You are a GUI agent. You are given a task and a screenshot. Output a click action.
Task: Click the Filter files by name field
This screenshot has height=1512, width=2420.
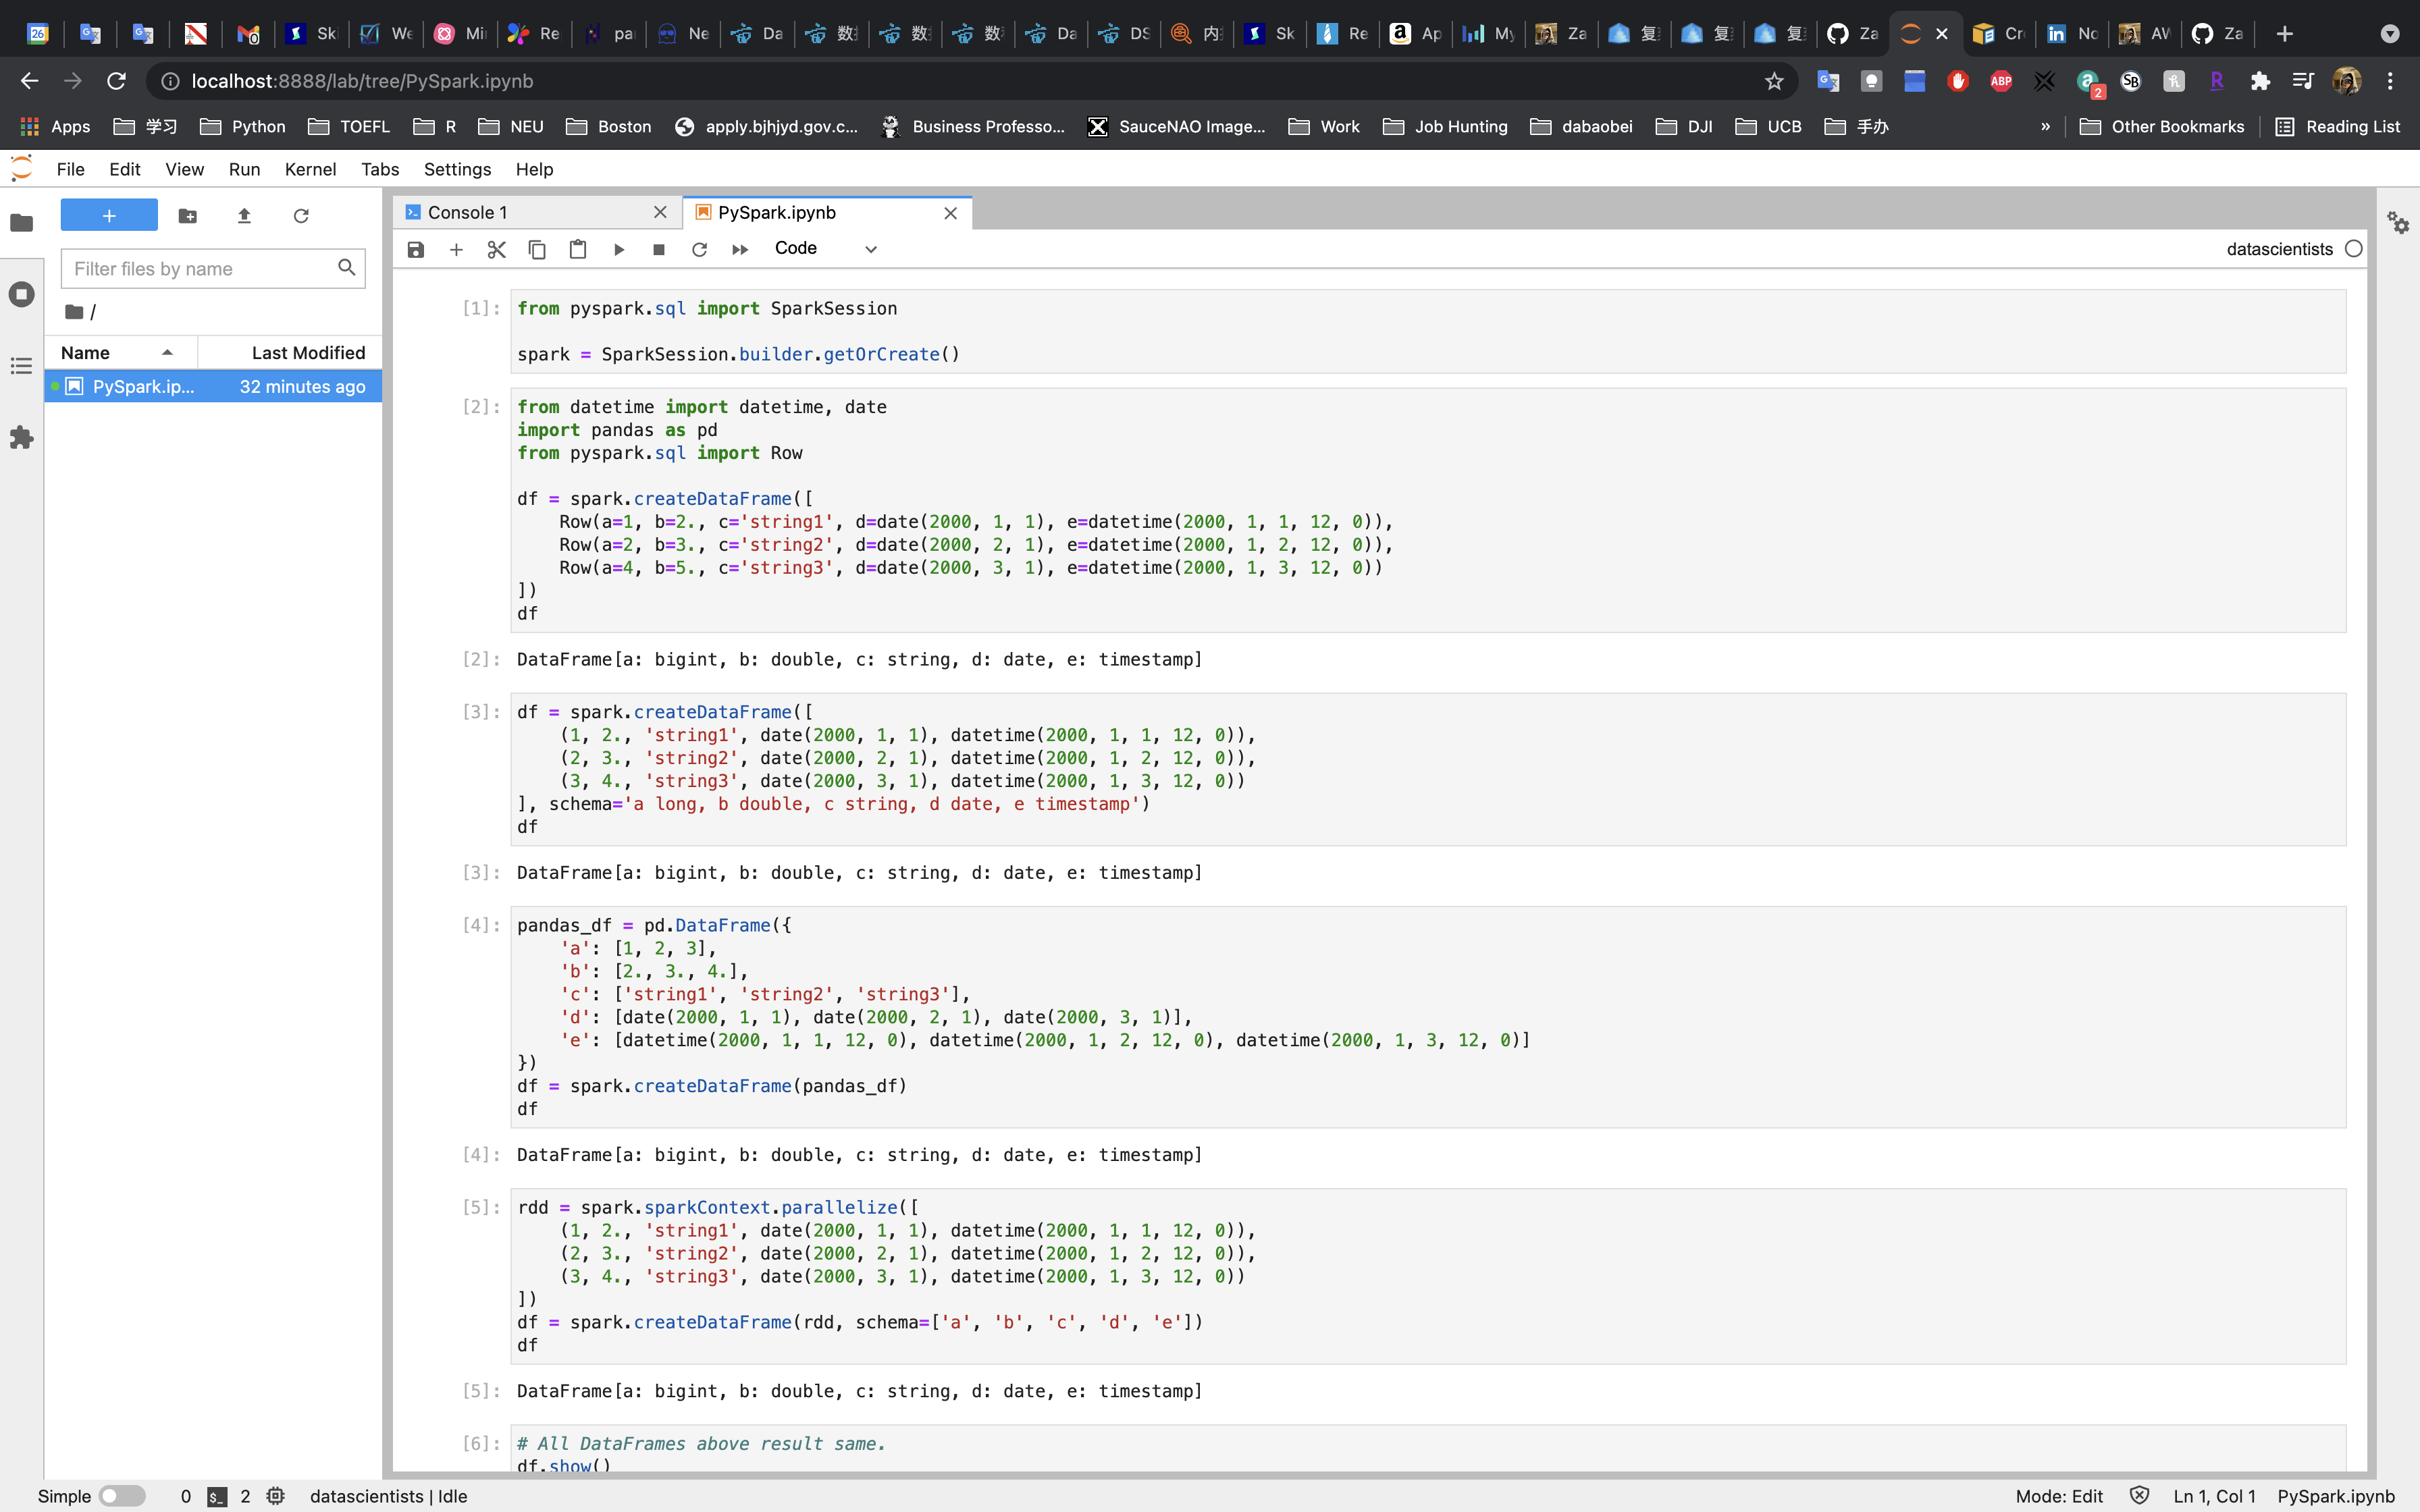[200, 268]
